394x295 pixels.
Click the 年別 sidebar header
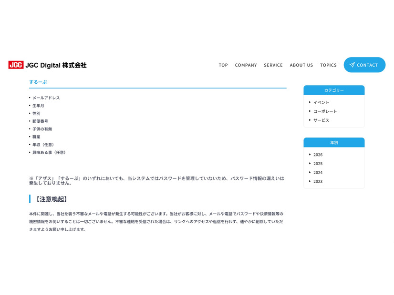[x=334, y=142]
